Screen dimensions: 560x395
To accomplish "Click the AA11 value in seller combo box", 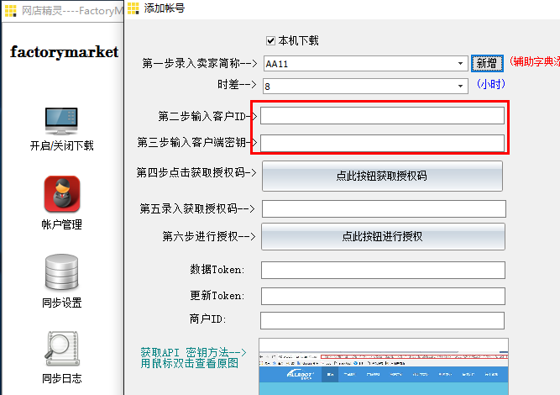I will coord(277,64).
